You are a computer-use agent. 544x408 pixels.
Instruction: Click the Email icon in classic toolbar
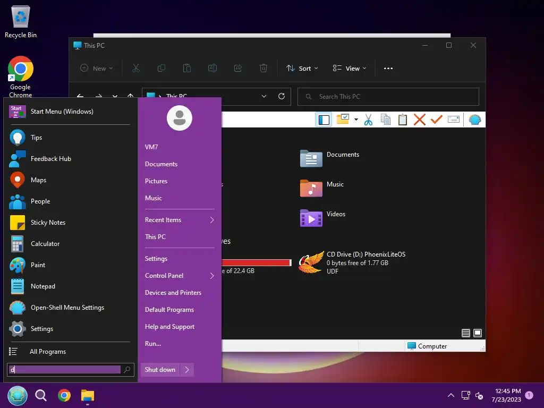(454, 120)
